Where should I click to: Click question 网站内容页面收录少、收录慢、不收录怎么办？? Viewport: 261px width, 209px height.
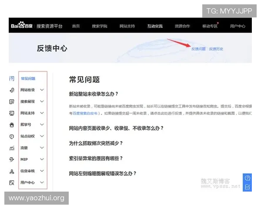pos(116,128)
